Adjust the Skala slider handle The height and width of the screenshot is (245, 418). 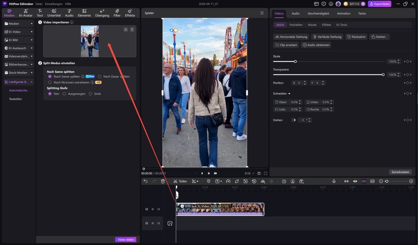[295, 62]
